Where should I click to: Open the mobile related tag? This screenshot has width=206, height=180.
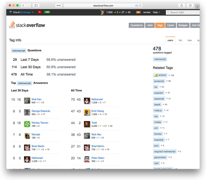pyautogui.click(x=157, y=122)
